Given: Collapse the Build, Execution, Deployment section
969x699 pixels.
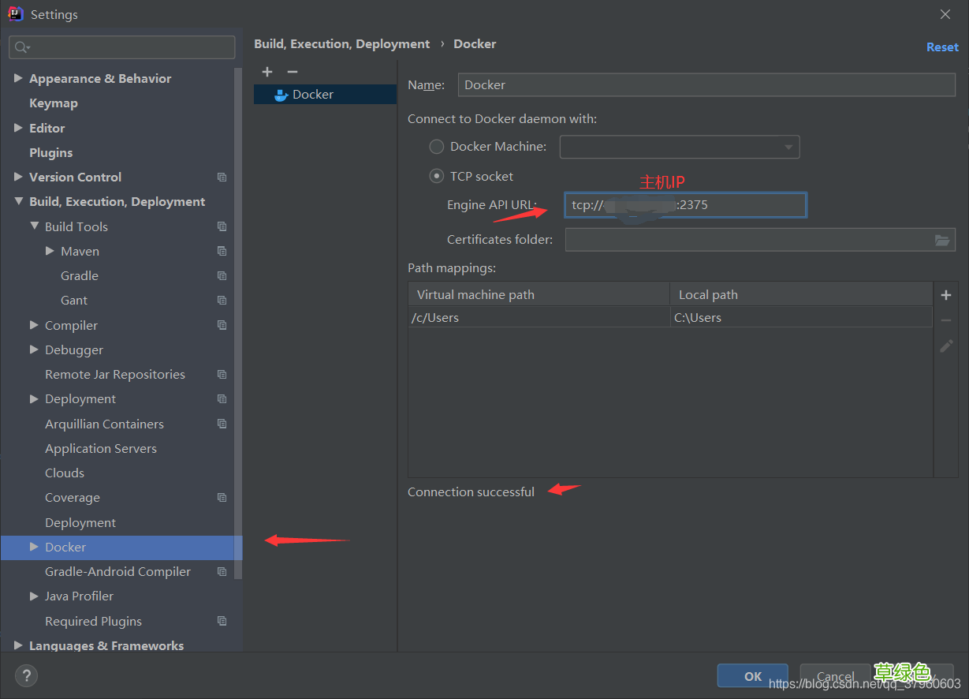Looking at the screenshot, I should 18,202.
